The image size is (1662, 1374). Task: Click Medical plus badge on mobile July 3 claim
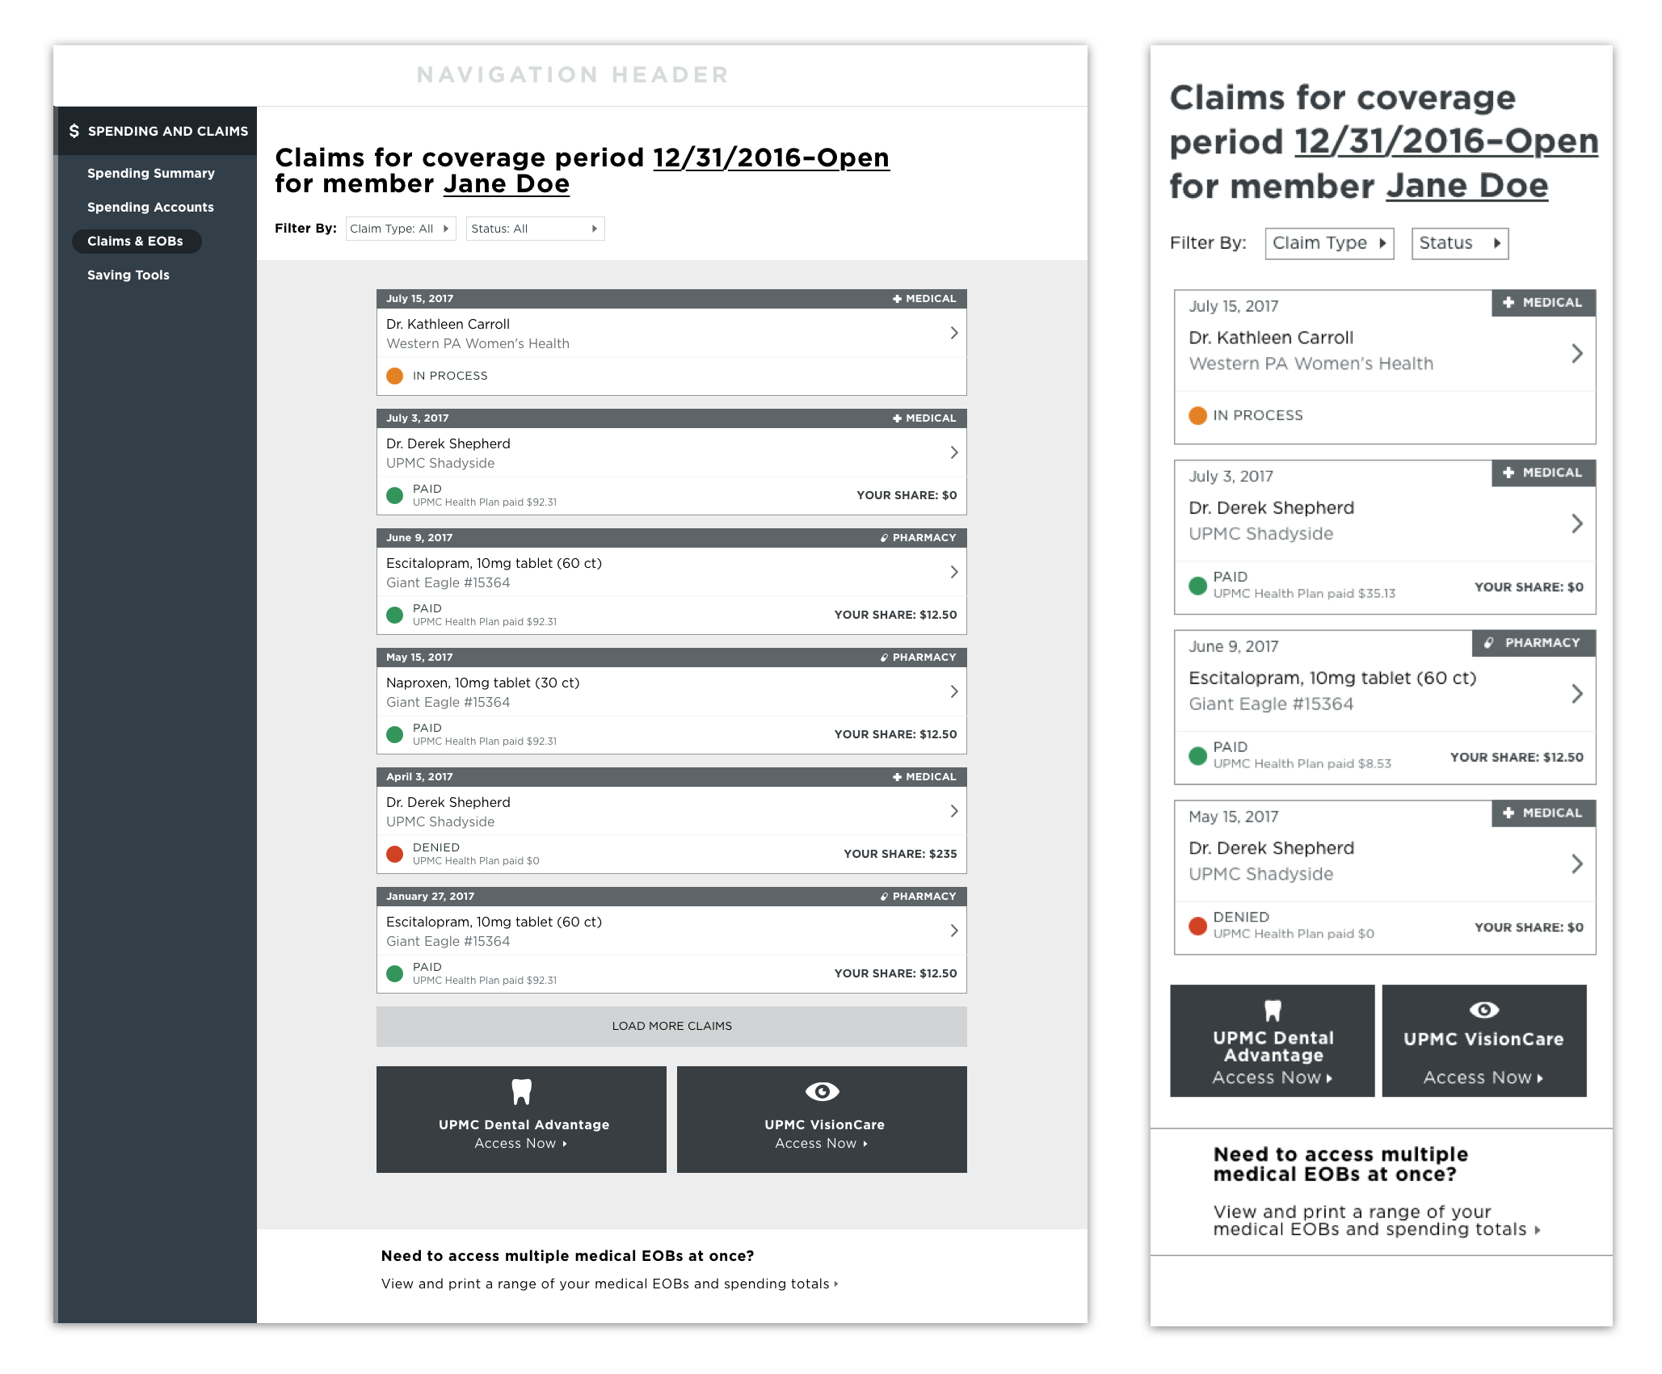(1543, 473)
